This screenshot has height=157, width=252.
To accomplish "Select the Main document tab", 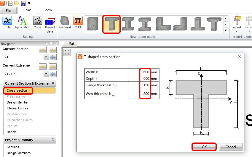I will (72, 43).
